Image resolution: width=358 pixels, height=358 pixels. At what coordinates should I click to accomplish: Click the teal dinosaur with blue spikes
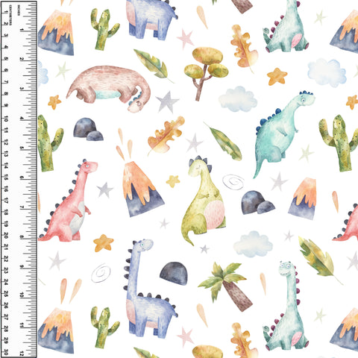coord(283,134)
